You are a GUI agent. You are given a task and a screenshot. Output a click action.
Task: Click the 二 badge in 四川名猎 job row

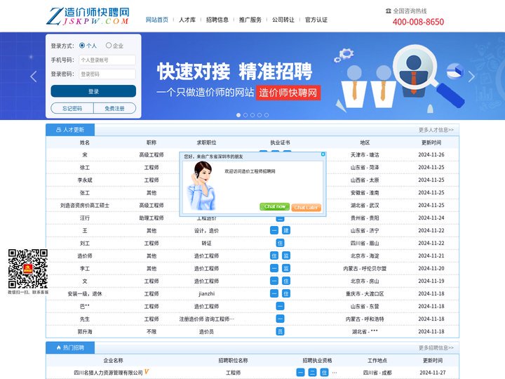pos(312,373)
